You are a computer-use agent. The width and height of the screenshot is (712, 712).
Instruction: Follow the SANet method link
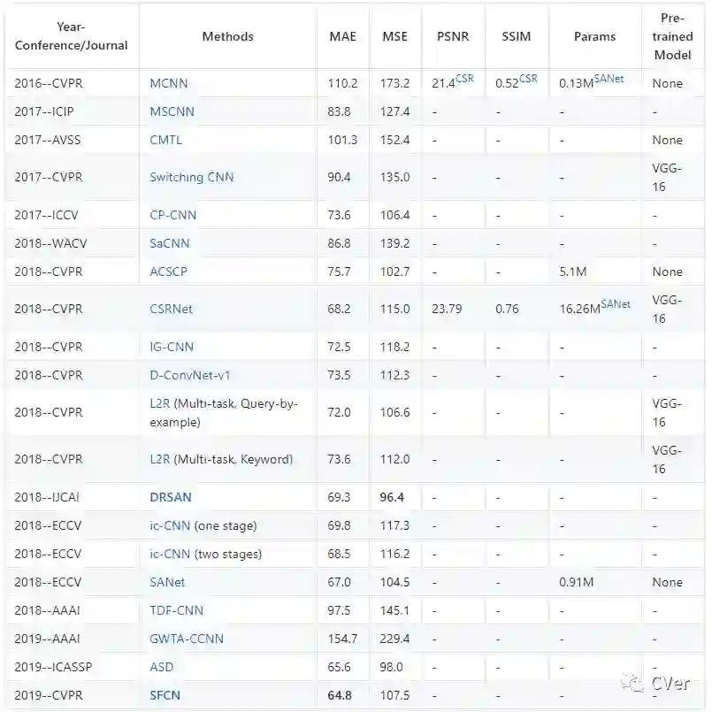click(x=167, y=582)
